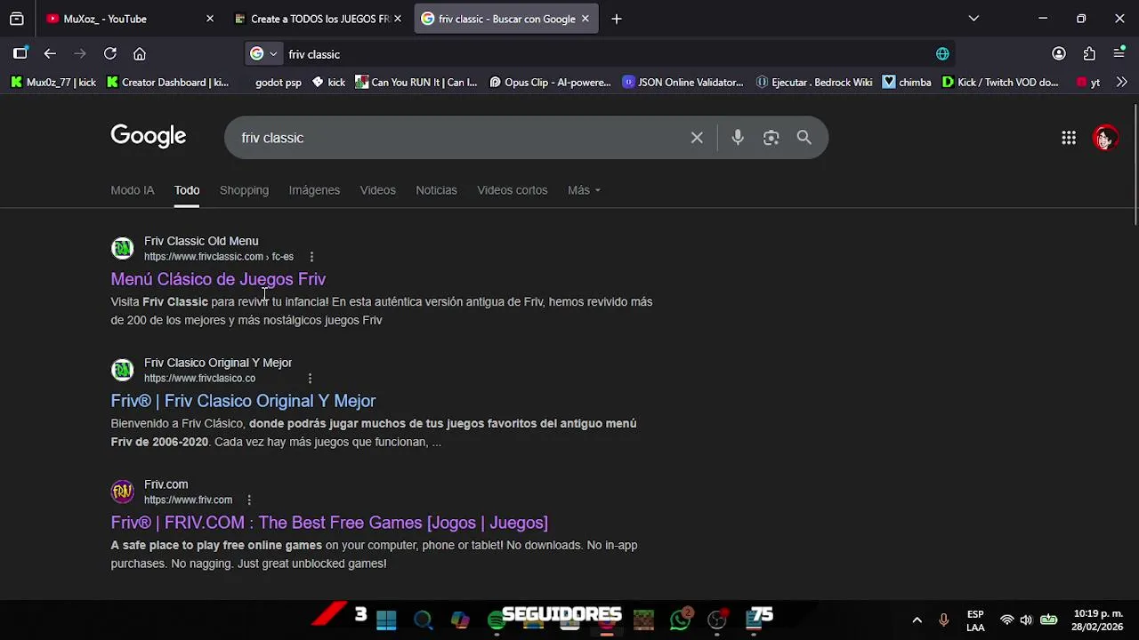Open Wi-Fi network status in tray
Screen dimensions: 1139x640
(1006, 620)
